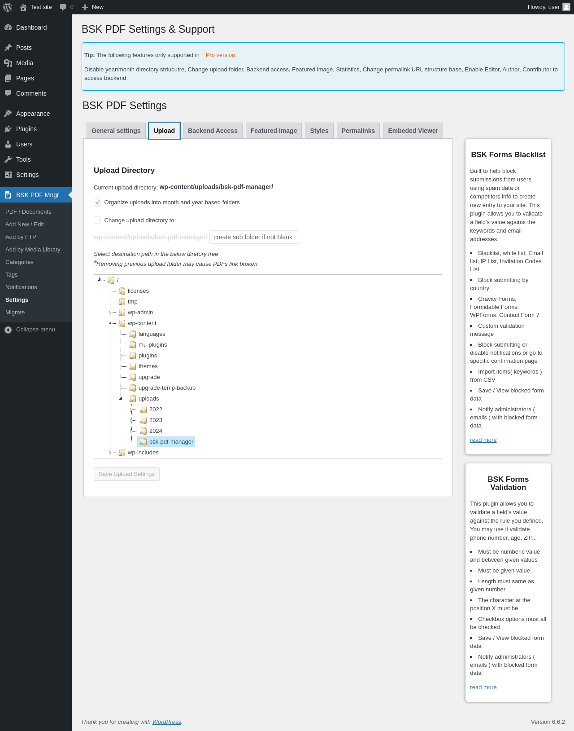Select the wp-includes folder label in the tree
Image resolution: width=574 pixels, height=731 pixels.
coord(143,453)
